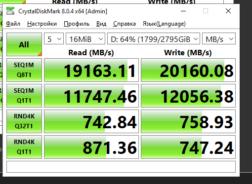Start the SEQ1M Q8T1 test
The height and width of the screenshot is (184, 252).
pyautogui.click(x=24, y=70)
